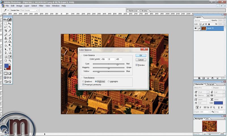Screen dimensions: 227x136
Task: Open the Select menu
Action: tap(34, 6)
